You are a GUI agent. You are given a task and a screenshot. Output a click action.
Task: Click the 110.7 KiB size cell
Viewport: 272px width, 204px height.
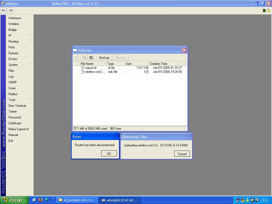(x=142, y=68)
